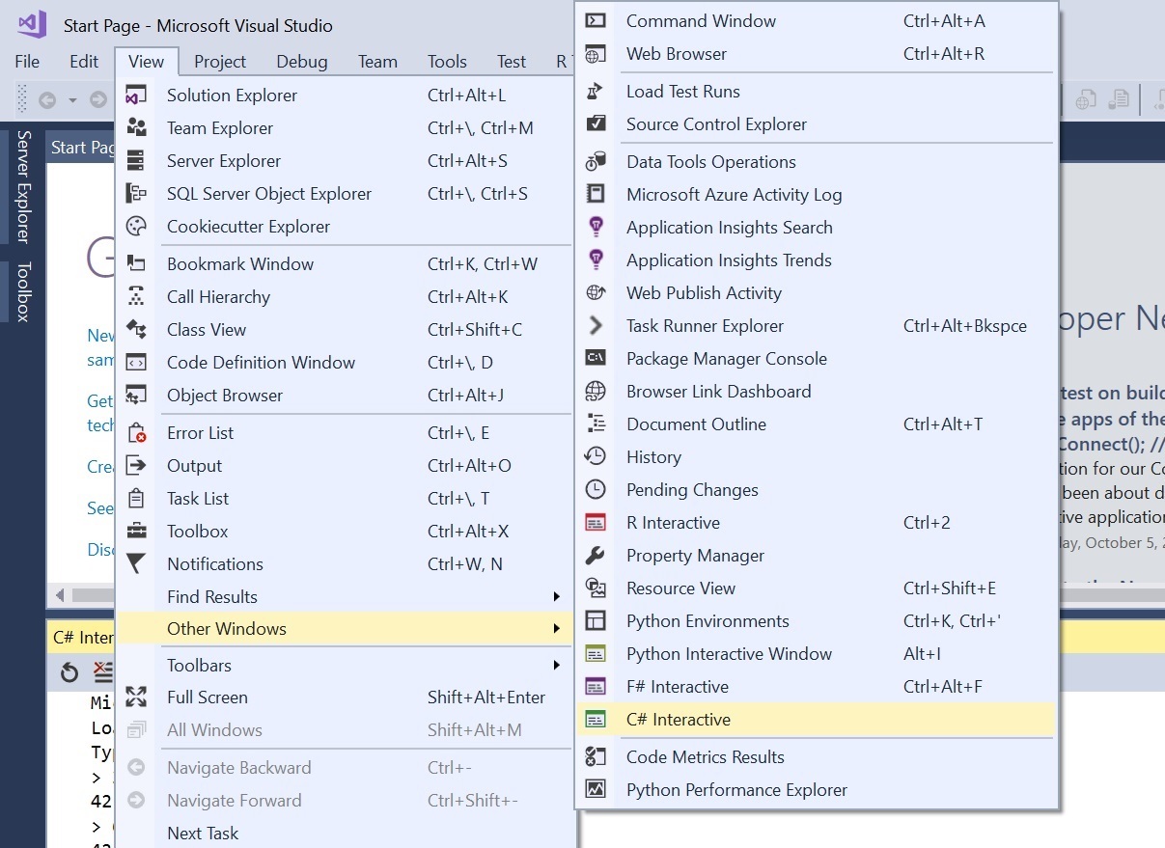
Task: Click the Visual Studio logo in title bar
Action: point(32,25)
